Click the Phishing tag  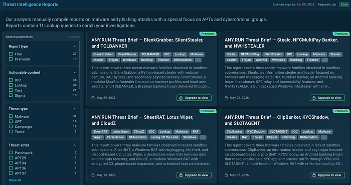pos(288,137)
